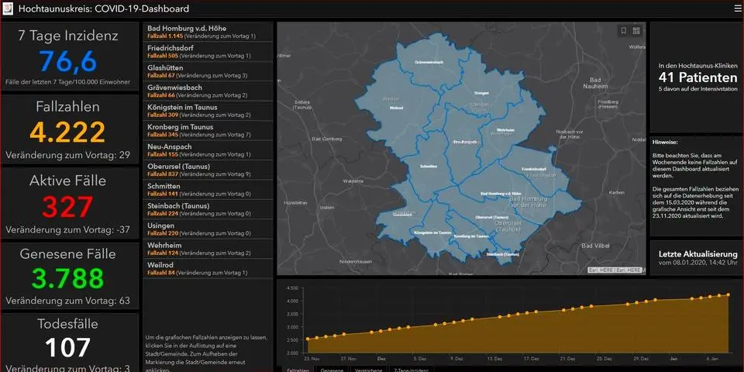
Task: Click the Schmitten region on the map
Action: click(x=428, y=166)
